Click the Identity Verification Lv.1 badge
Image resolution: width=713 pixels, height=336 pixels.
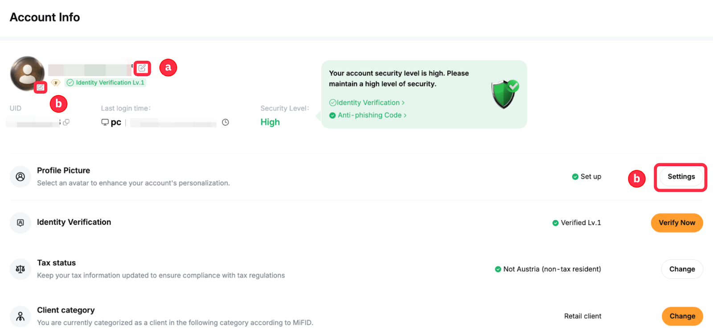pyautogui.click(x=106, y=83)
